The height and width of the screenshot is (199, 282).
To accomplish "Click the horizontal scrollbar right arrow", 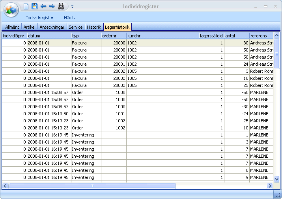I will (270, 186).
